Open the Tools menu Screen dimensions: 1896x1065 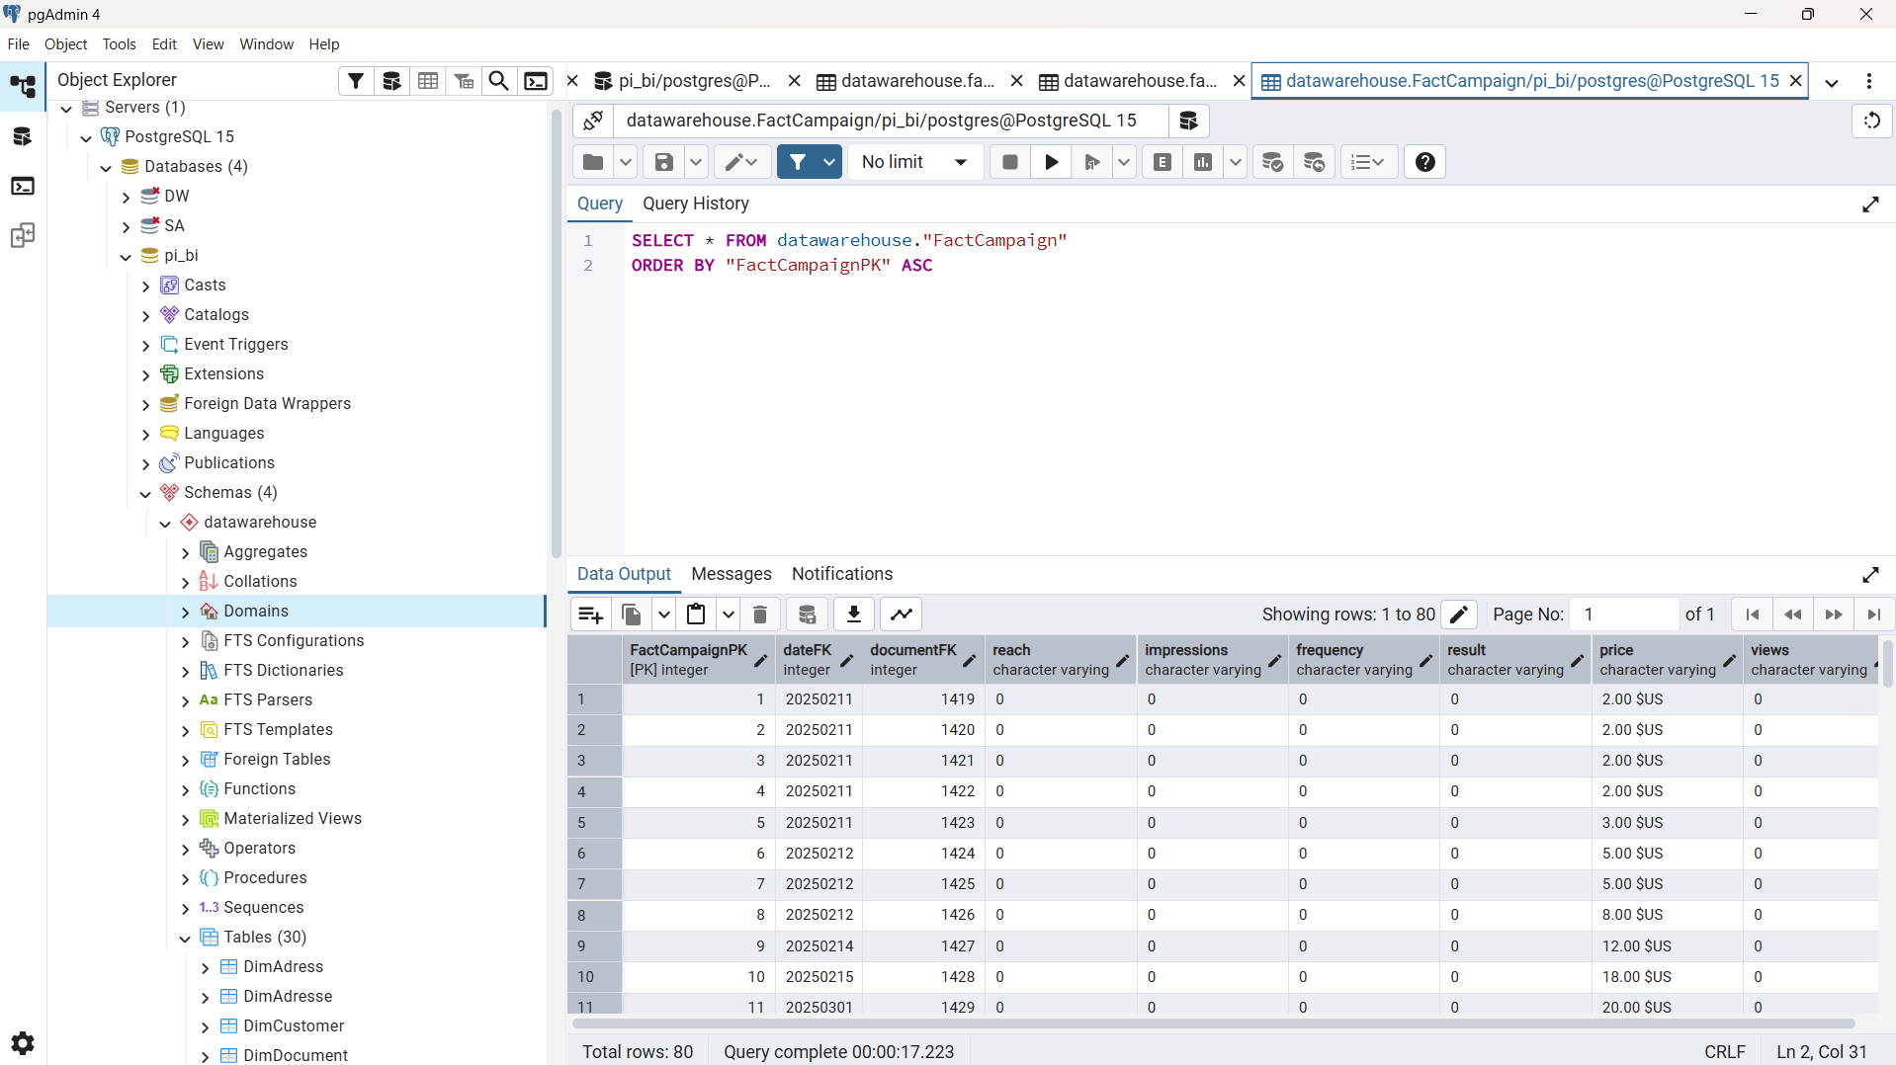(119, 44)
